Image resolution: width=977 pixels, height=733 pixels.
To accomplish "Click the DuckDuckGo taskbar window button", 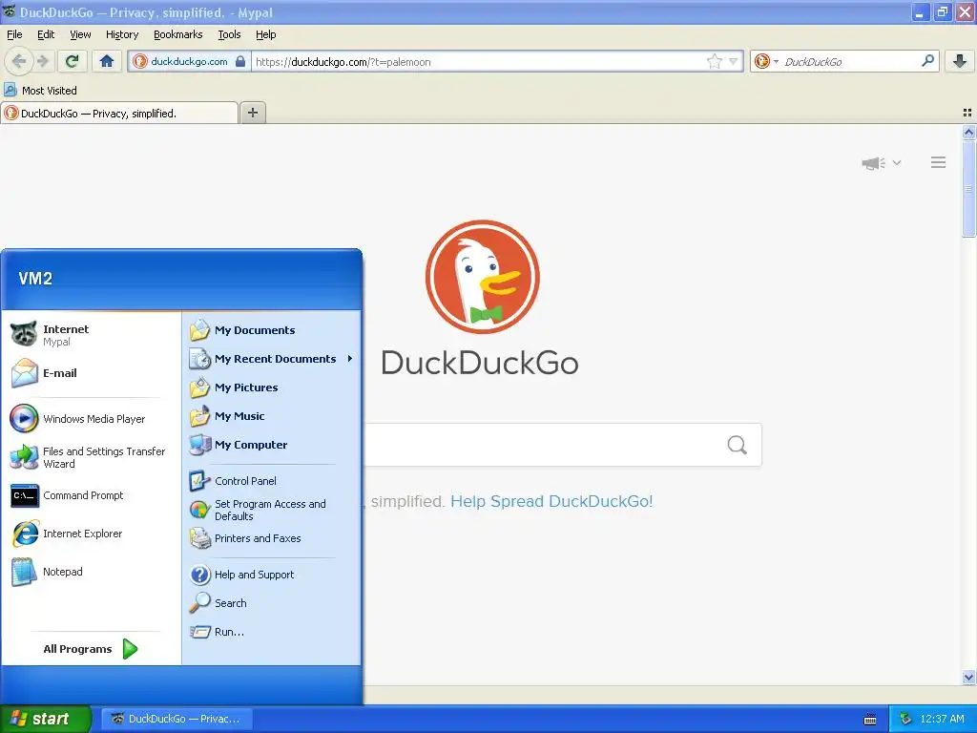I will (x=177, y=719).
